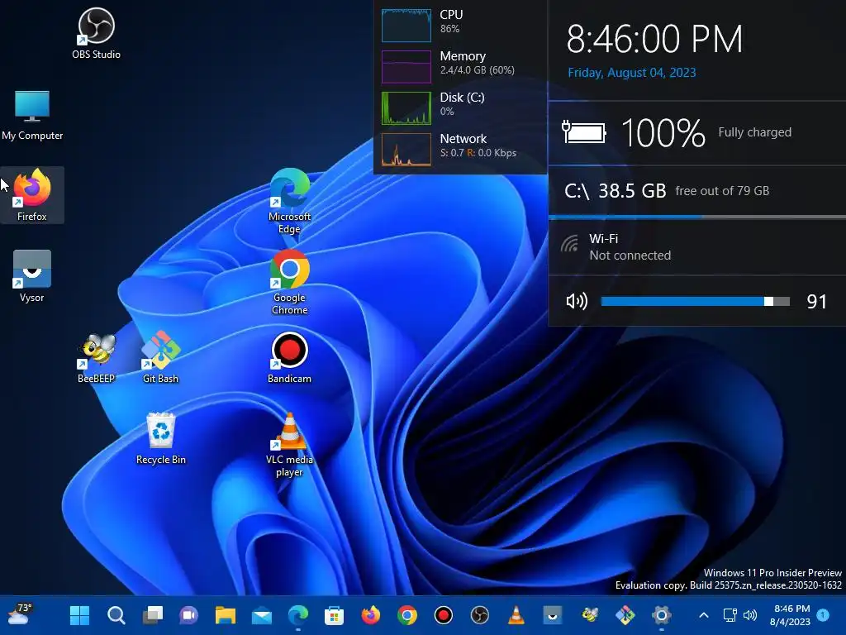This screenshot has height=635, width=846.
Task: Click the Disk (C:) 0% label
Action: pos(462,104)
